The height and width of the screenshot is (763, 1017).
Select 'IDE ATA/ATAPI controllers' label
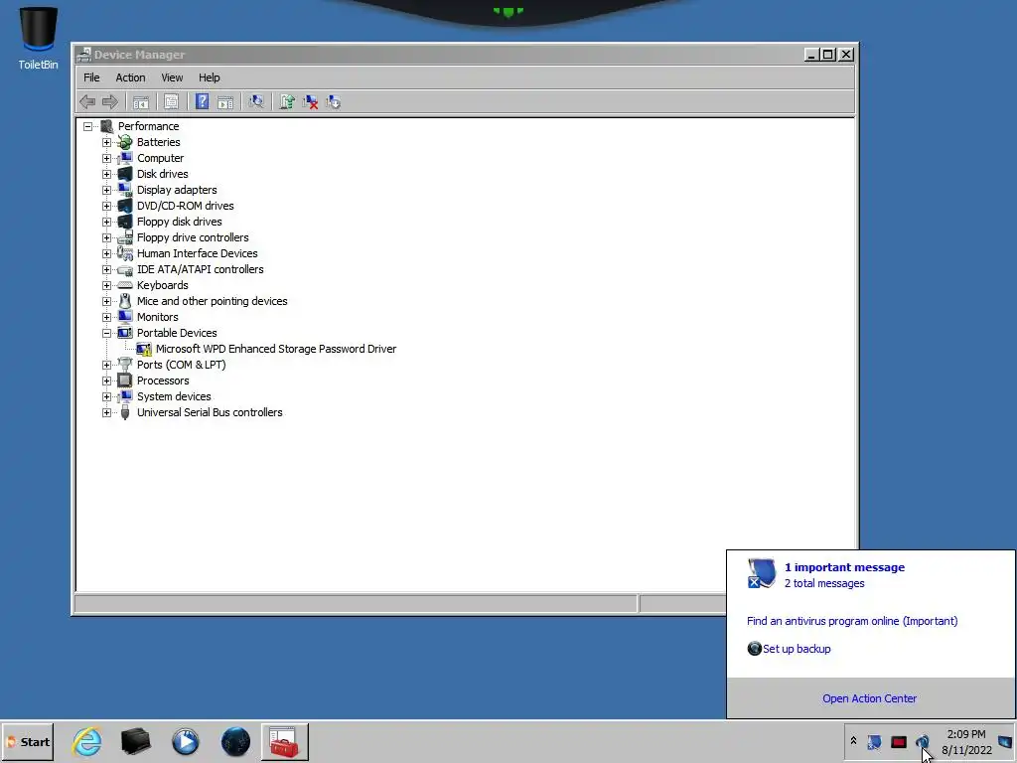coord(200,269)
